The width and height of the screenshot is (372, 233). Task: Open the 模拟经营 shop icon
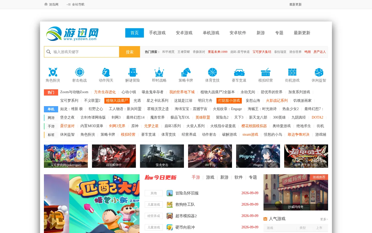pyautogui.click(x=266, y=72)
